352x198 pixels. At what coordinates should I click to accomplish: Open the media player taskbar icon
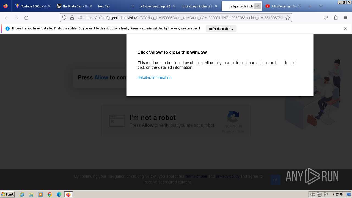point(40,194)
